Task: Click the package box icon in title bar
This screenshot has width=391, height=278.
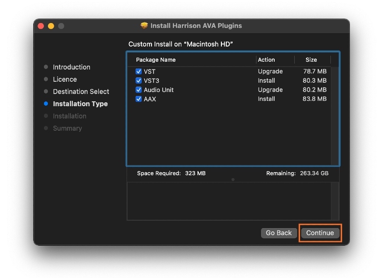Action: (x=144, y=25)
